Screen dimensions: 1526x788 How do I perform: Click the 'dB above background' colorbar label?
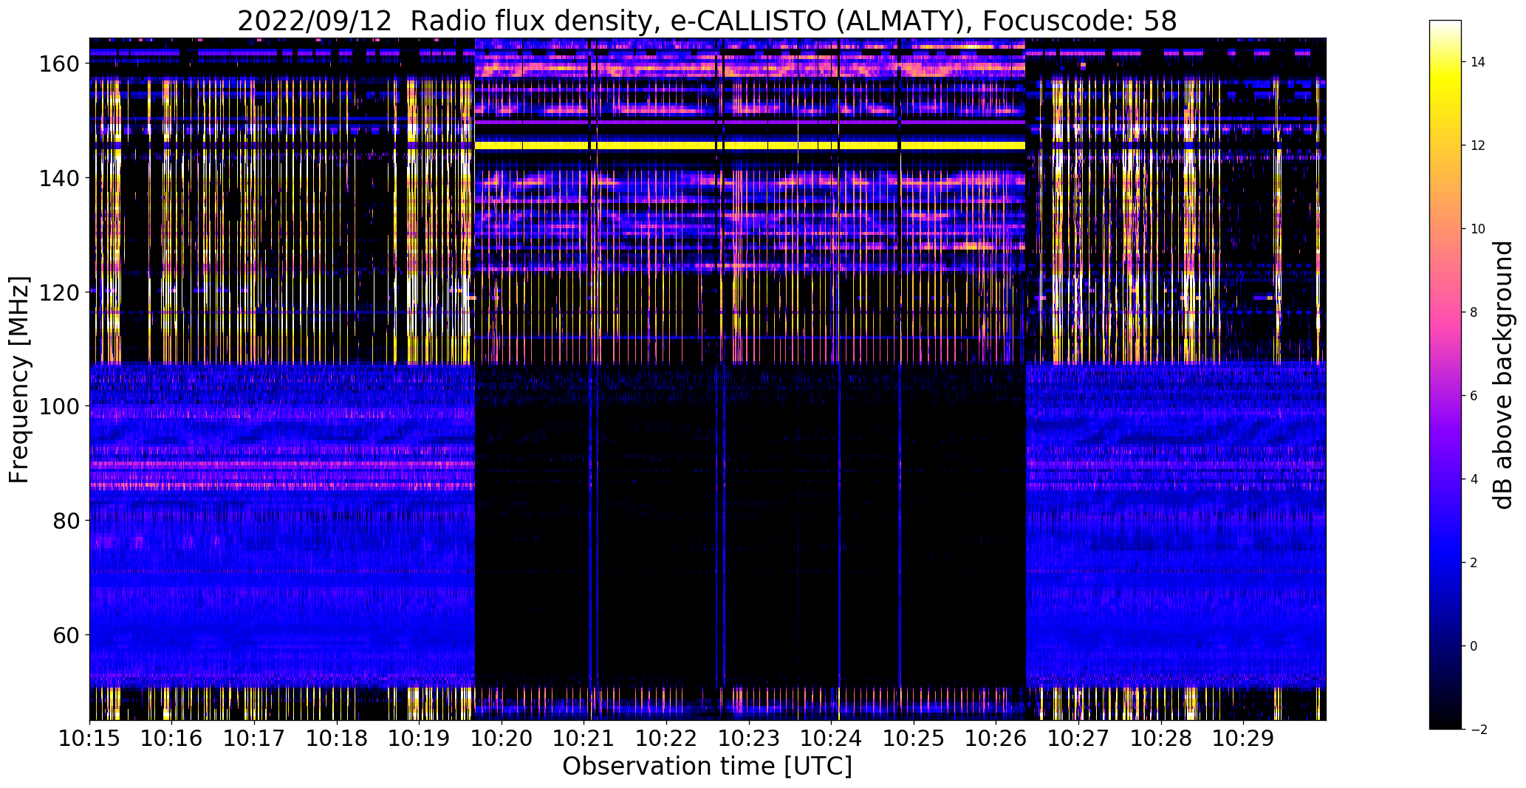[1503, 375]
